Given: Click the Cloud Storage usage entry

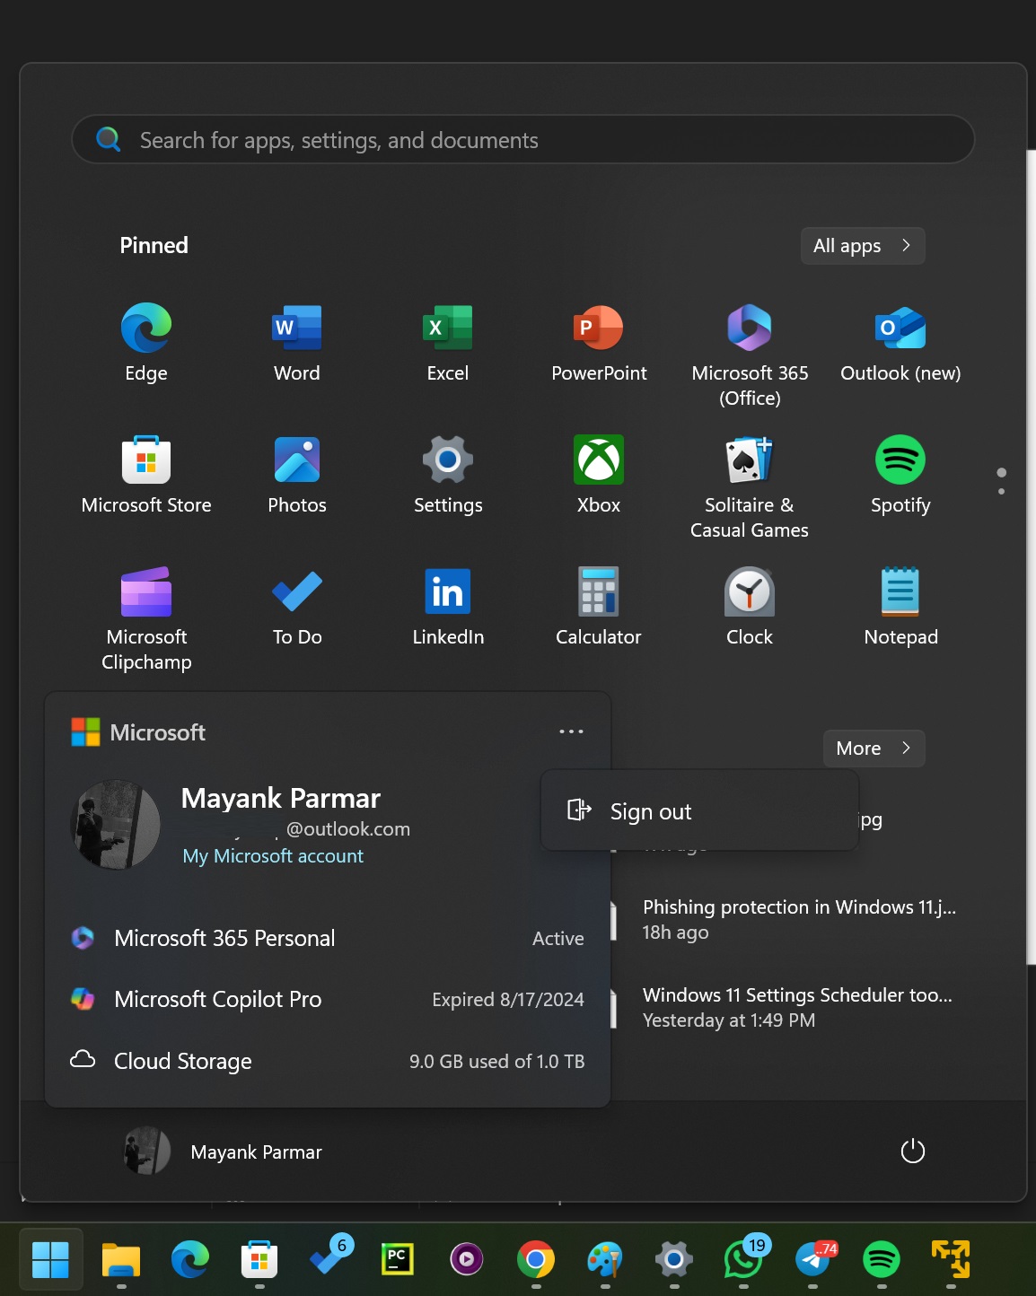Looking at the screenshot, I should (x=182, y=1061).
